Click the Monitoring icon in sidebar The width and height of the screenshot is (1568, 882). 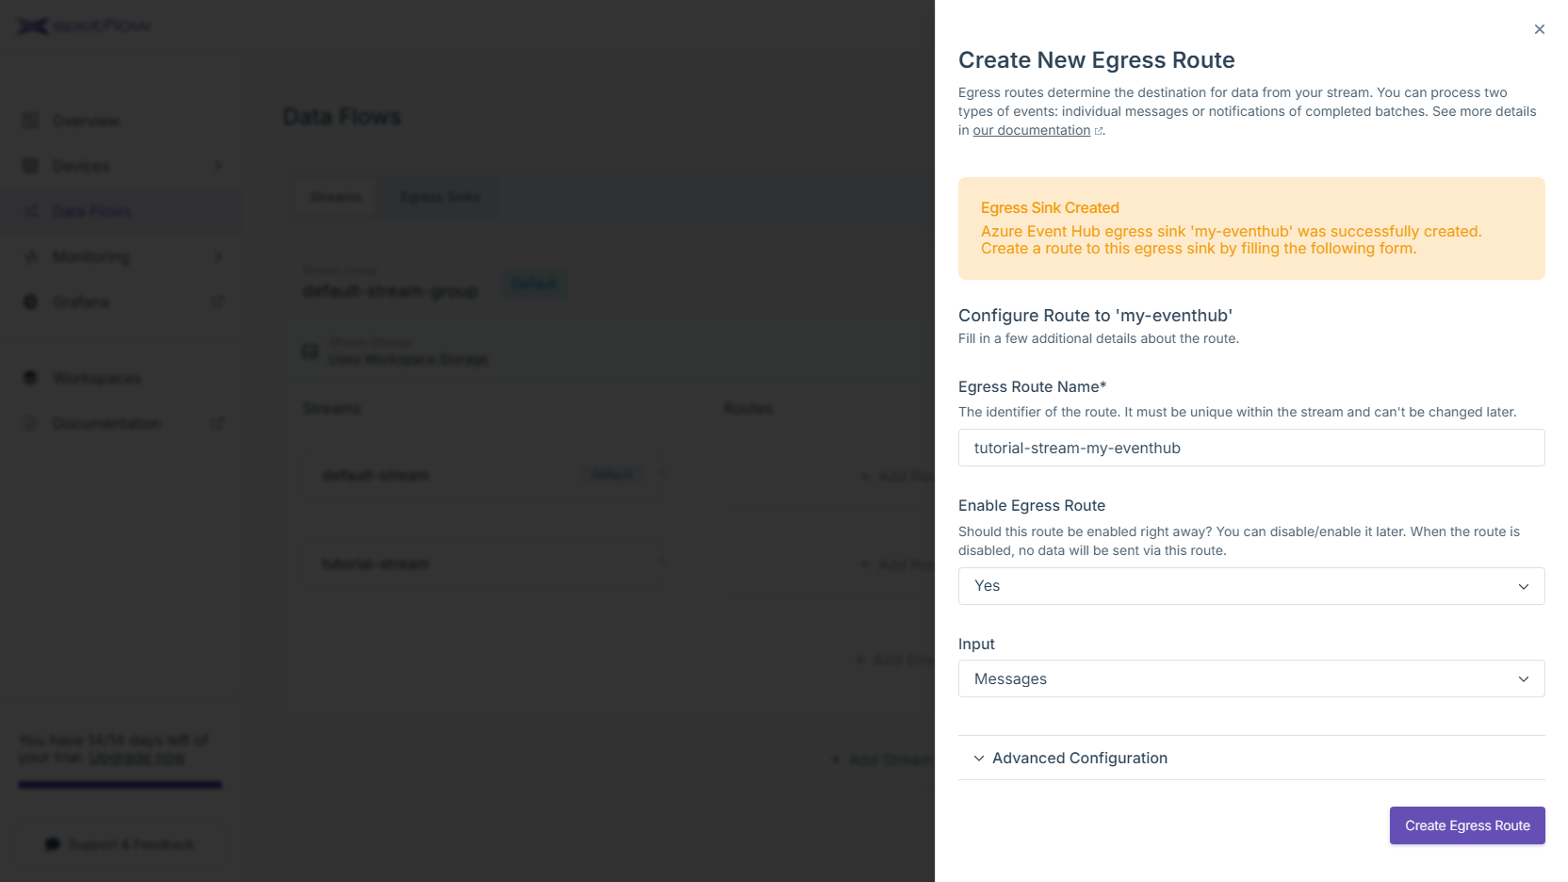pos(31,256)
